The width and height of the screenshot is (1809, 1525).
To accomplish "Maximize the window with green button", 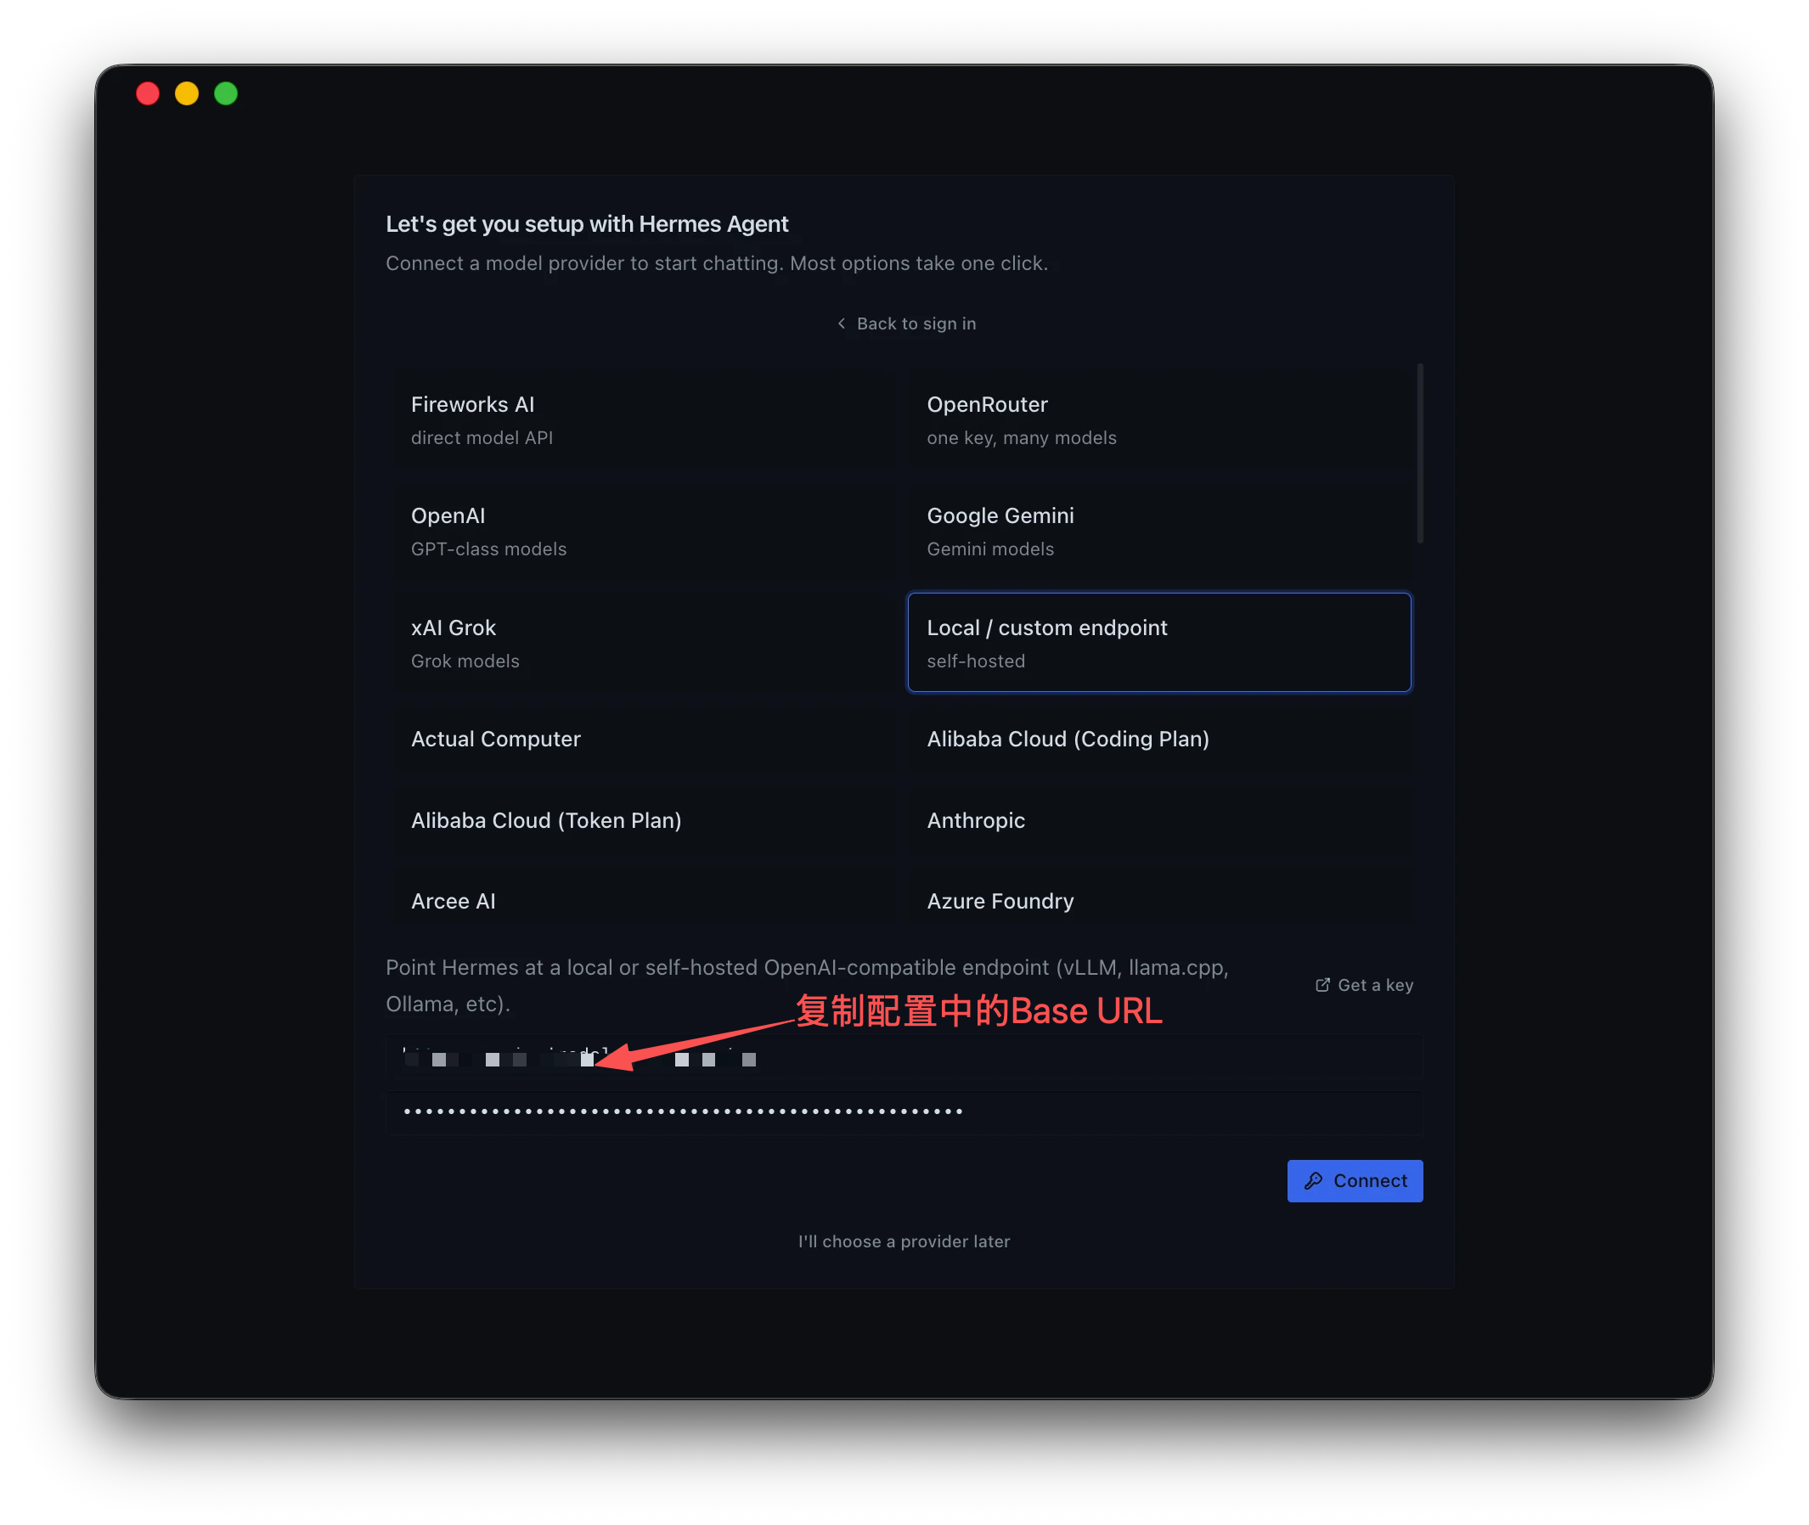I will click(x=227, y=93).
